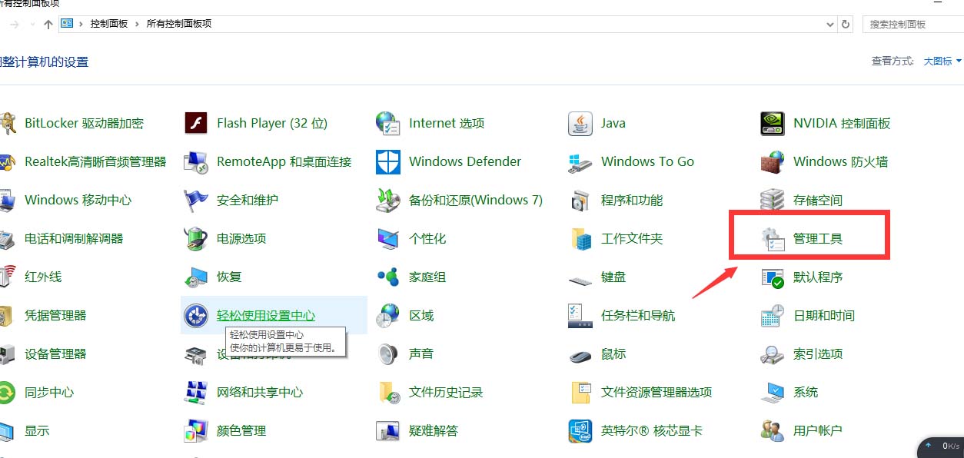Open the highlighted 管理工具 item

coord(817,238)
